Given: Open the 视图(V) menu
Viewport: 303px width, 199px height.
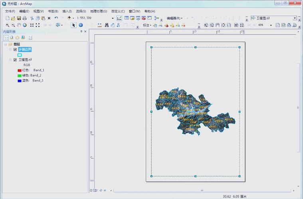Looking at the screenshot, I should (x=38, y=11).
